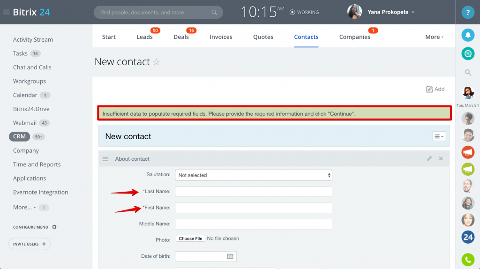Open Chat and Calls
This screenshot has height=269, width=480.
[x=32, y=67]
